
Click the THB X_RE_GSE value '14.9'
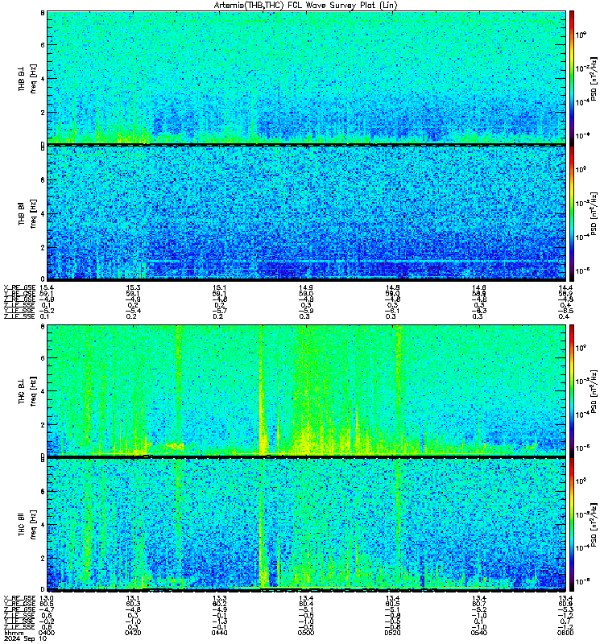point(306,287)
